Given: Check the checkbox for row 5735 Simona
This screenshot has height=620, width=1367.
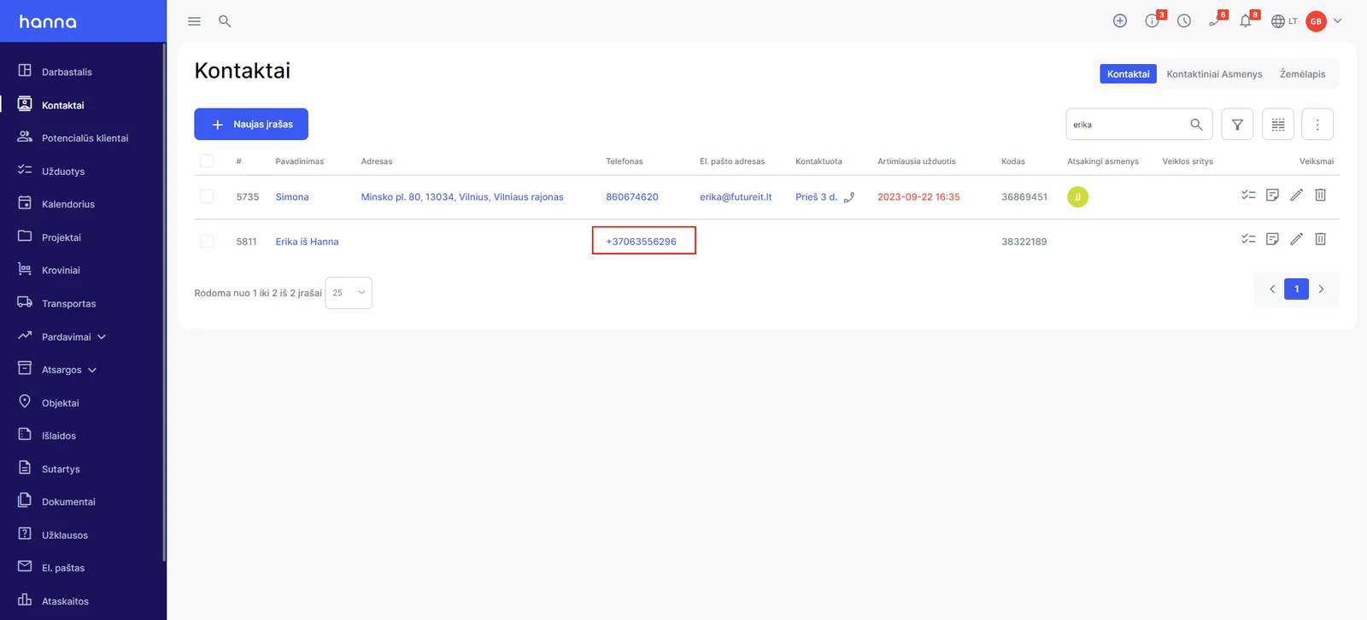Looking at the screenshot, I should 207,196.
